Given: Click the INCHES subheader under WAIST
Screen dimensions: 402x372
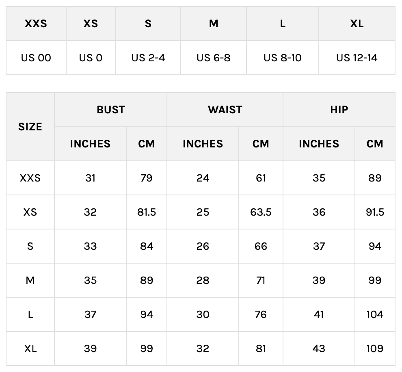Looking at the screenshot, I should click(x=203, y=144).
